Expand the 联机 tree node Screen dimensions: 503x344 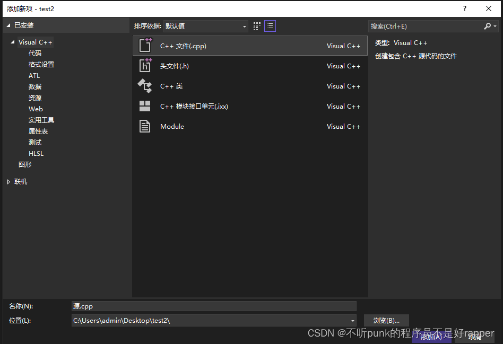tap(8, 181)
